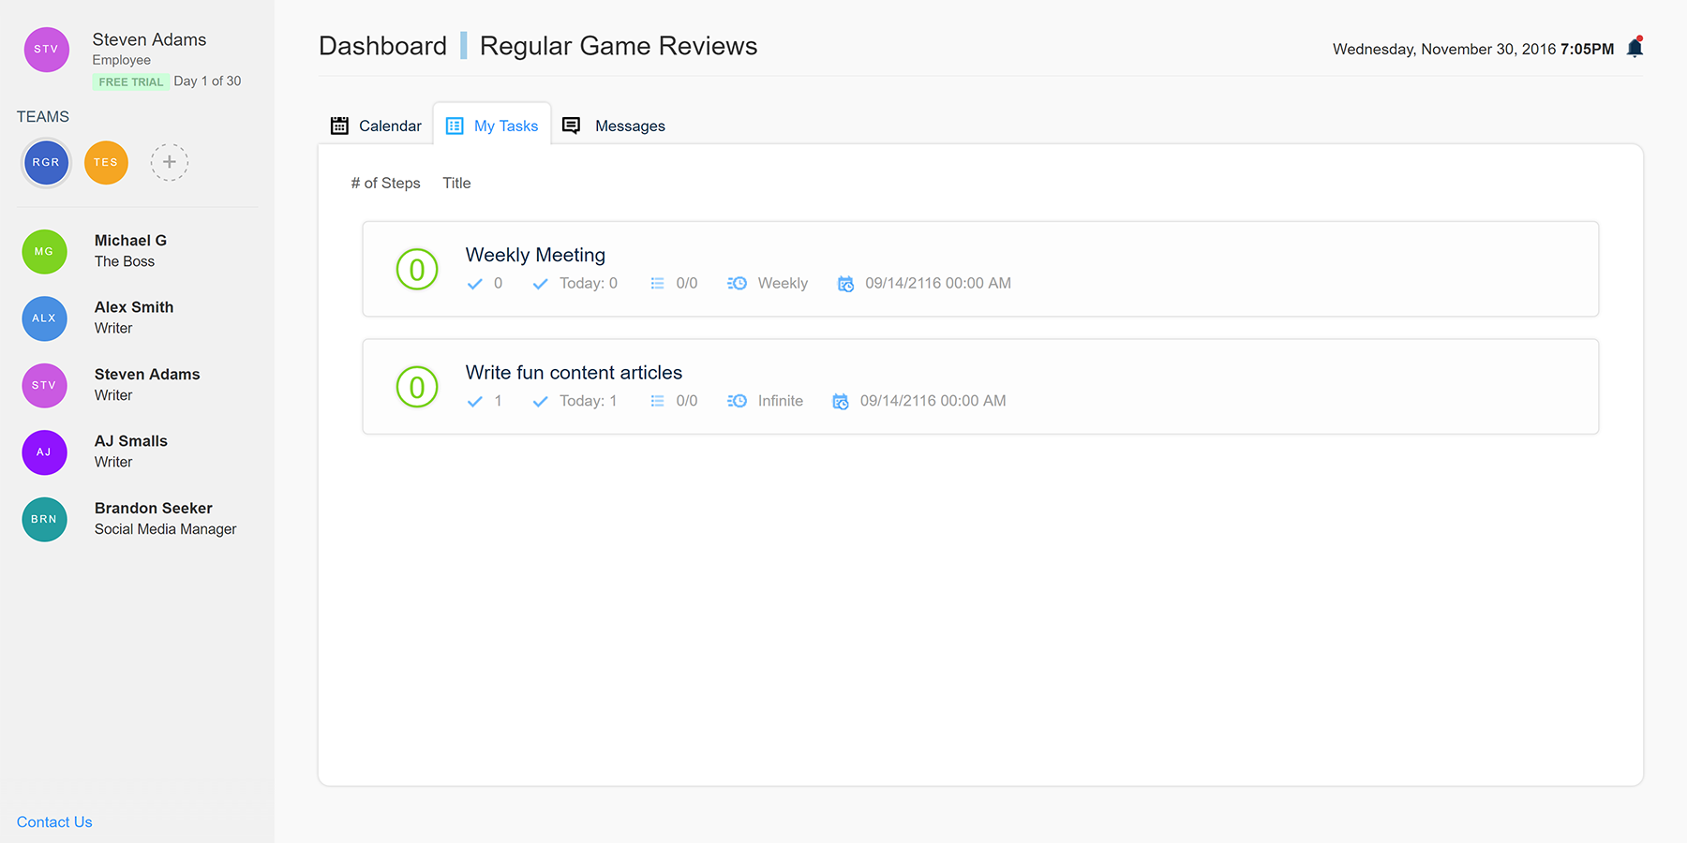The width and height of the screenshot is (1687, 843).
Task: Click the STV avatar in team member list
Action: pyautogui.click(x=44, y=385)
